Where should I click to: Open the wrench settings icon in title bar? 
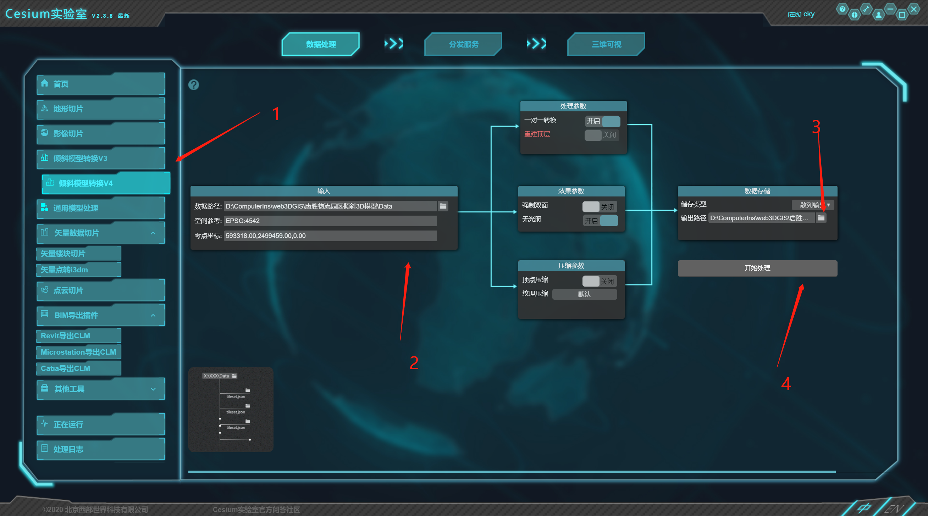click(x=866, y=9)
